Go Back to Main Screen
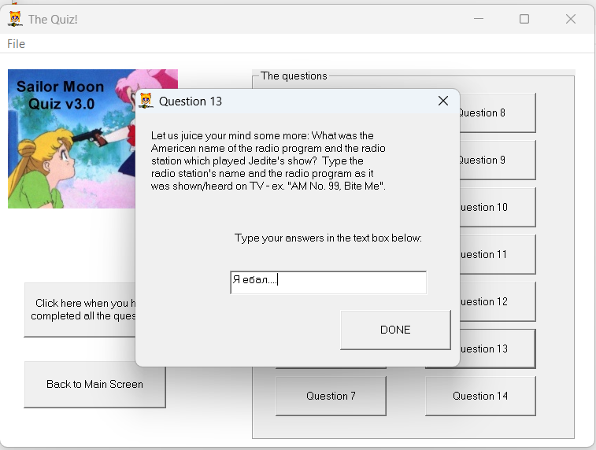Screen dimensions: 596x450 pyautogui.click(x=94, y=384)
